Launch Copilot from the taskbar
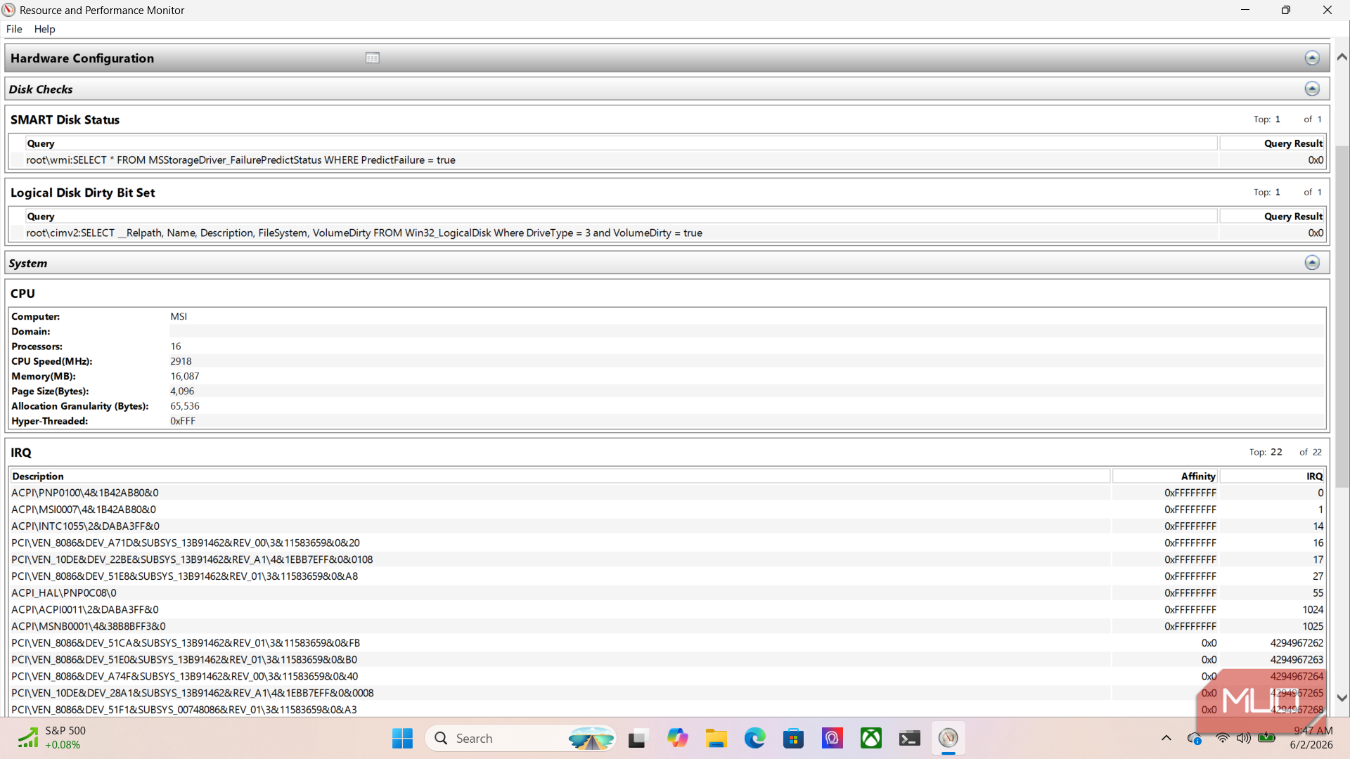 coord(677,739)
